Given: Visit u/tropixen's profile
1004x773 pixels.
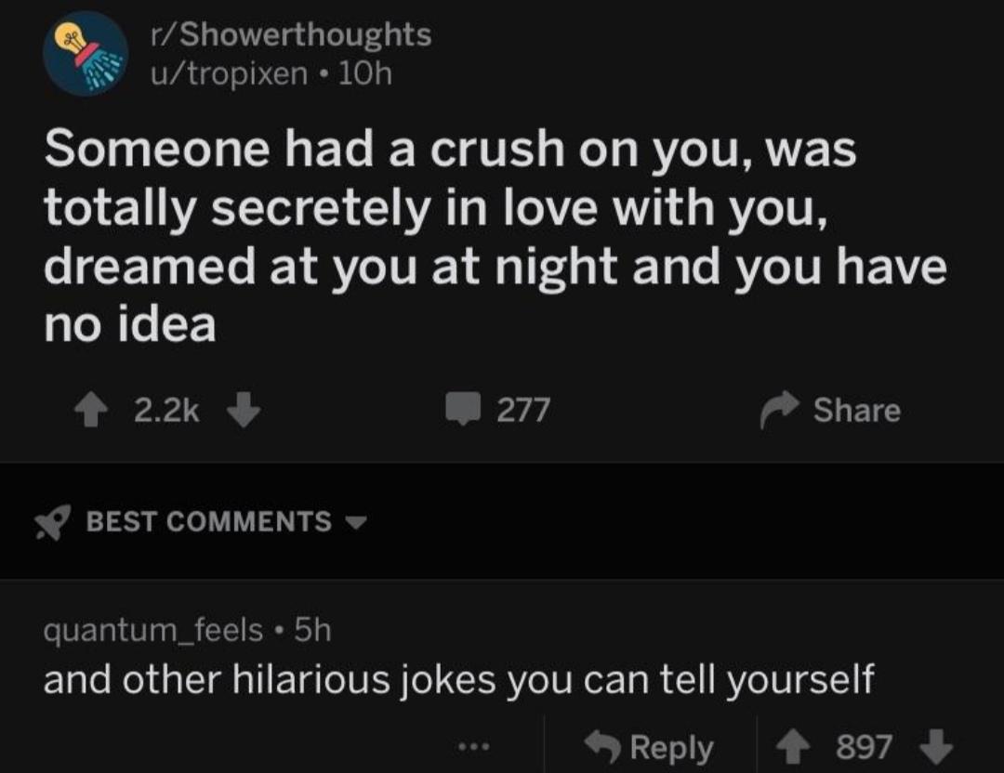Looking at the screenshot, I should [x=229, y=73].
